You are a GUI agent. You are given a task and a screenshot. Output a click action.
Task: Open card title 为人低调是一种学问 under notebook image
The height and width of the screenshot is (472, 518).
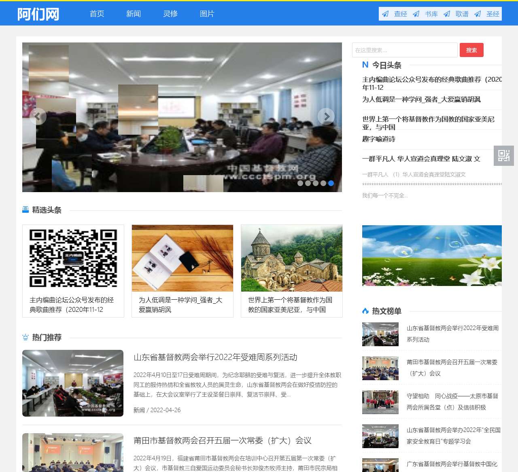(180, 305)
